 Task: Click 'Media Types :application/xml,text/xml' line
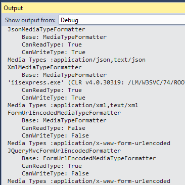tap(73, 105)
